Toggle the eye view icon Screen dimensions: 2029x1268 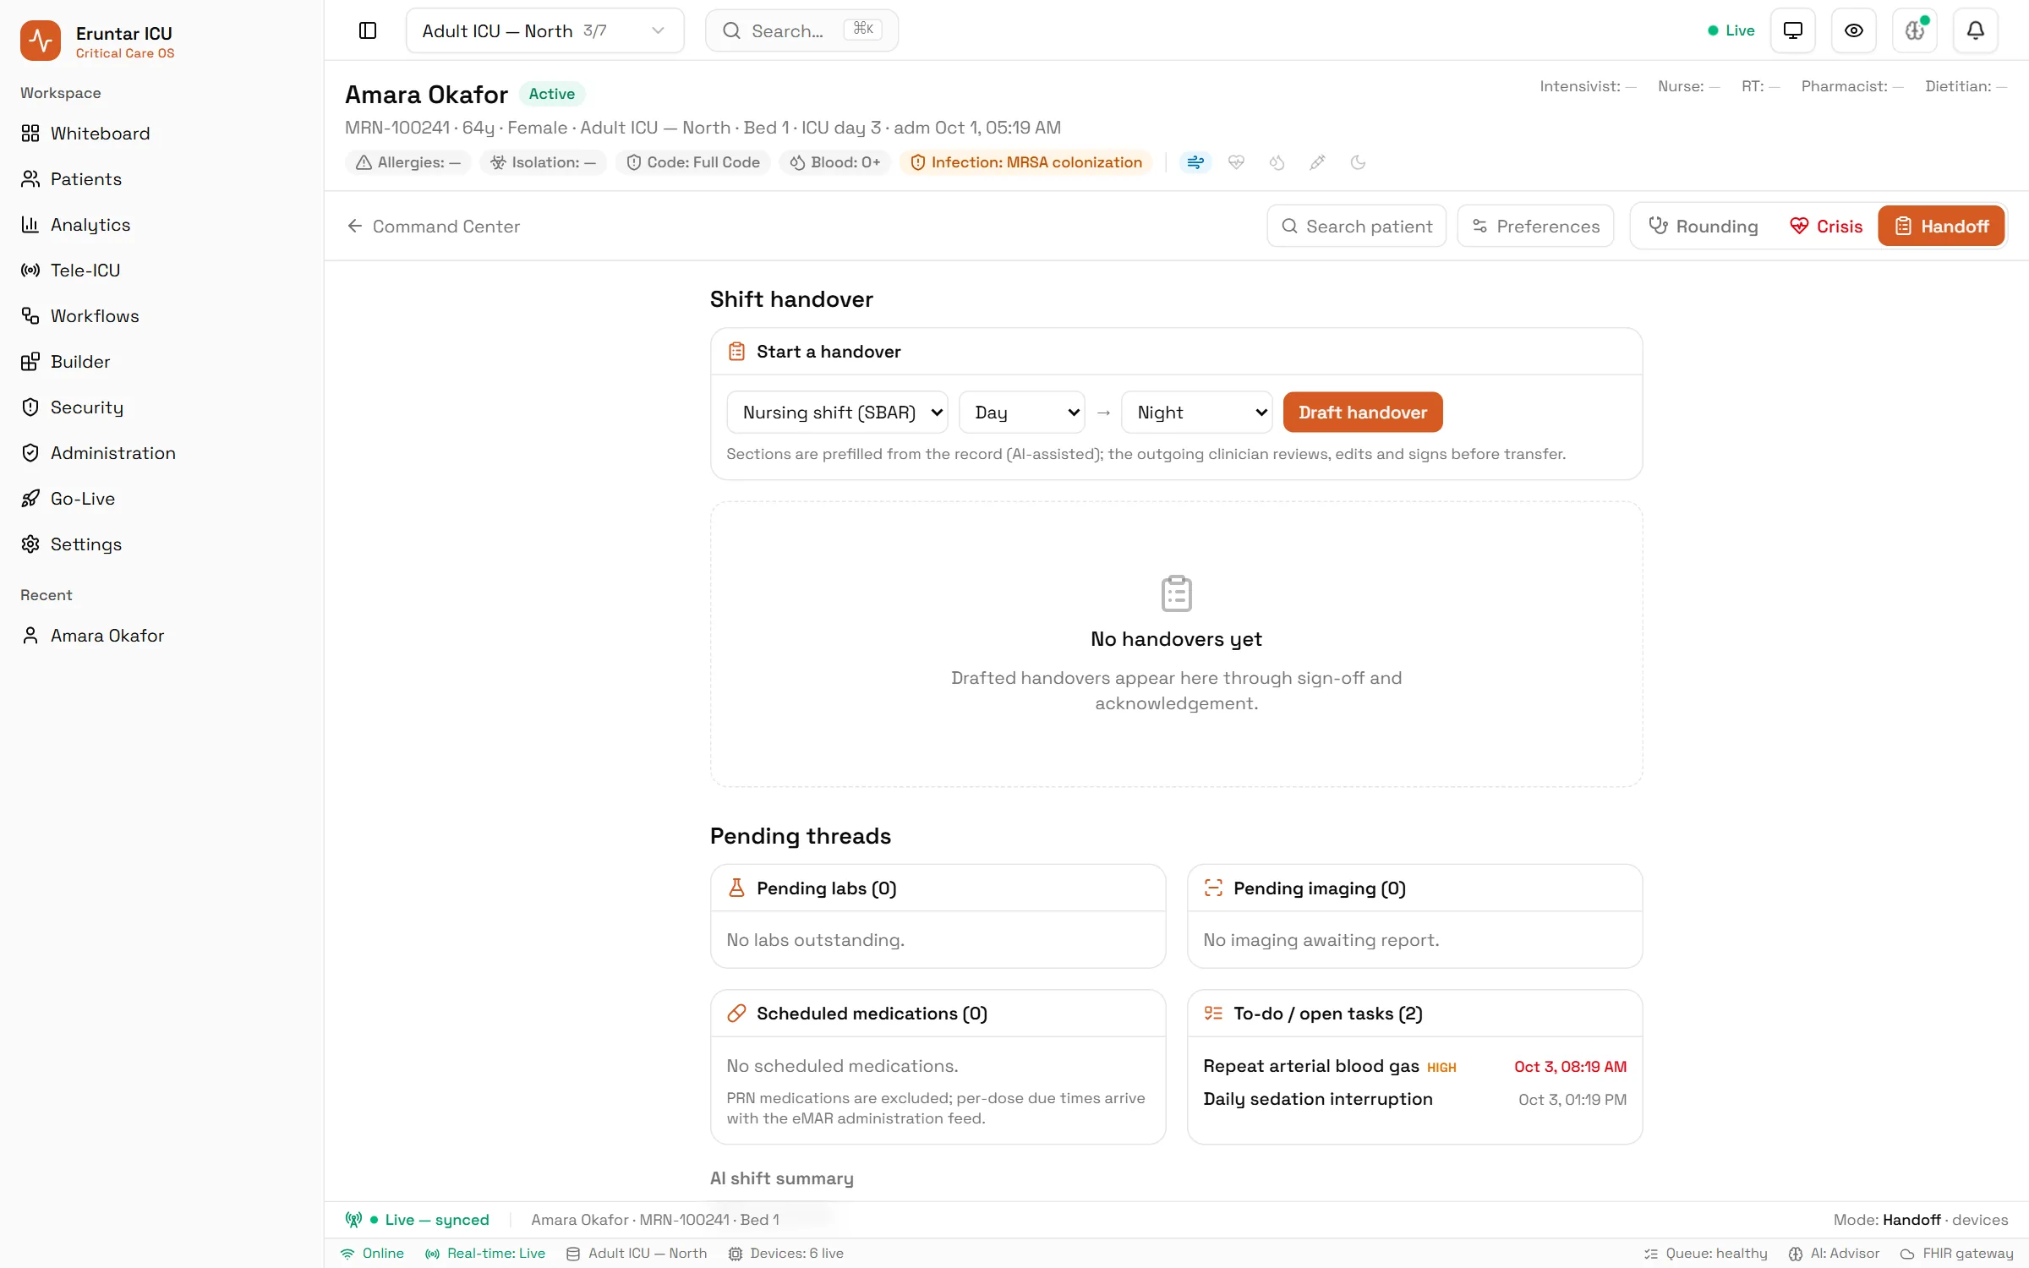(1853, 30)
